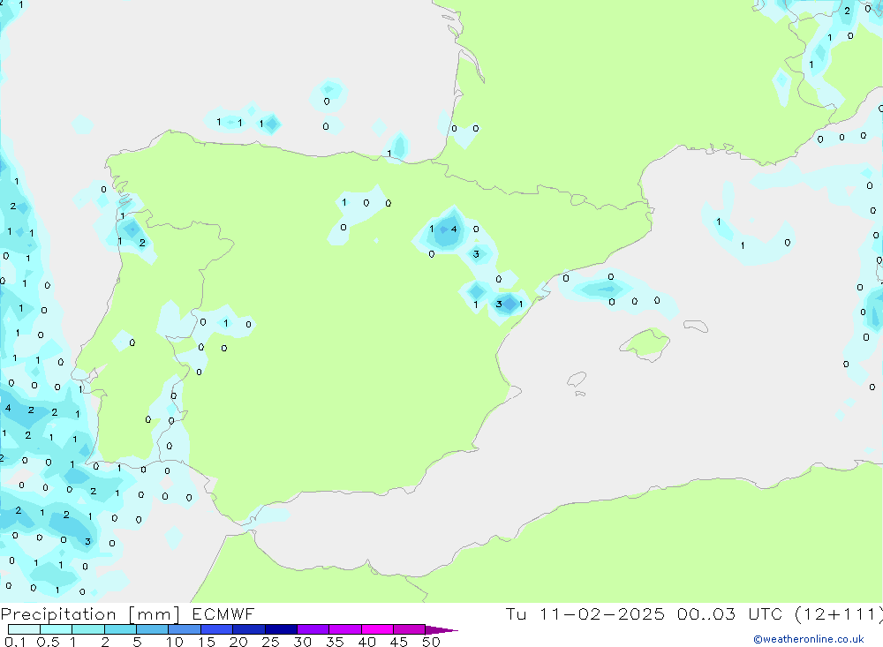
Task: Click the 'Tu 11-02-2025' date text
Action: 585,614
